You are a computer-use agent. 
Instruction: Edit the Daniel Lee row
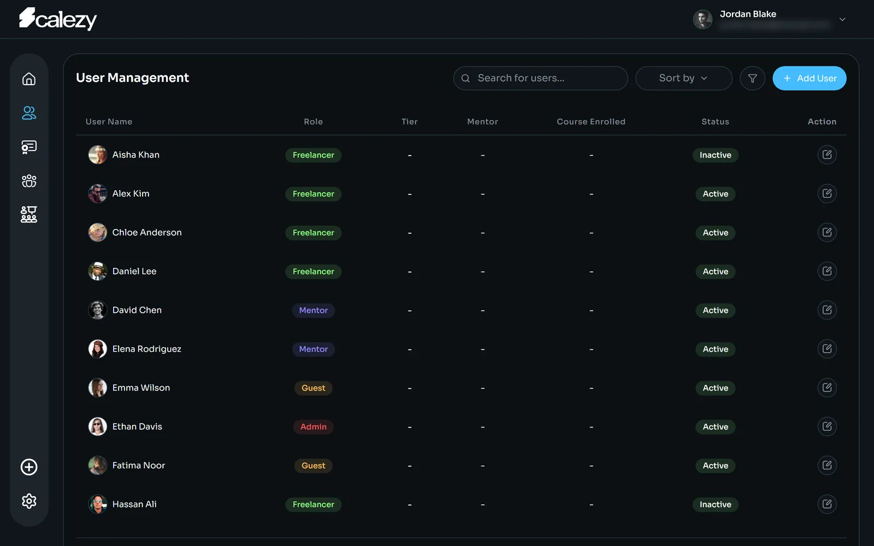(827, 271)
